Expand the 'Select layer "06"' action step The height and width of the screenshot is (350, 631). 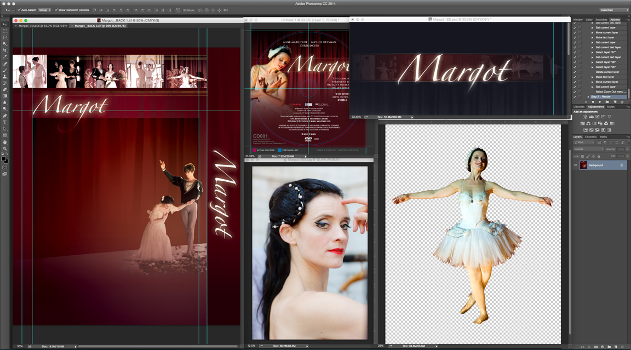click(592, 62)
